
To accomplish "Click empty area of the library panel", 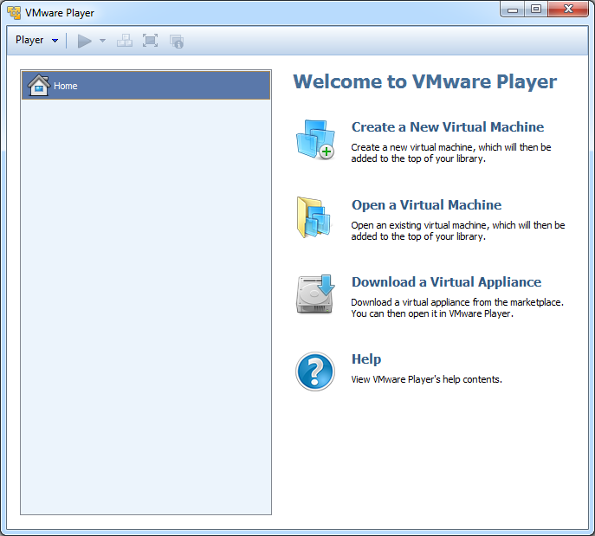I will coord(146,303).
